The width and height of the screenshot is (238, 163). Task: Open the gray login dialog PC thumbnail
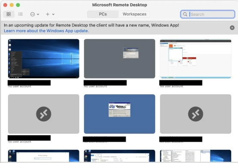[120, 58]
